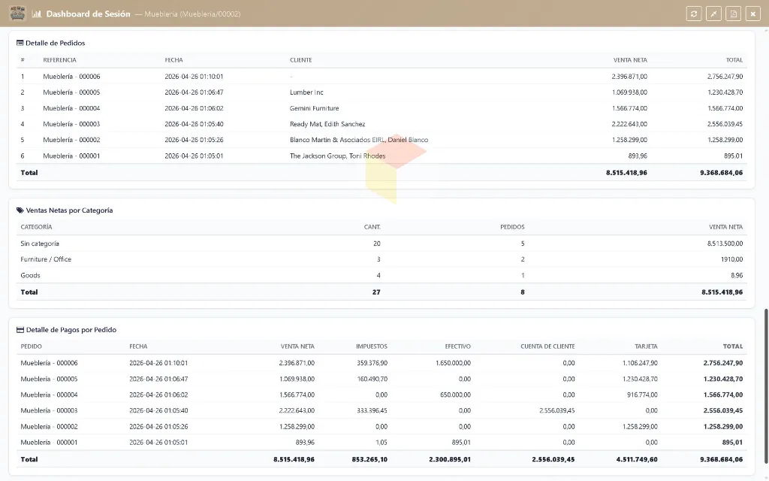Viewport: 769px width, 481px height.
Task: Select order 'Mueblería - 000006' in Detalle de Pedidos
Action: (71, 77)
